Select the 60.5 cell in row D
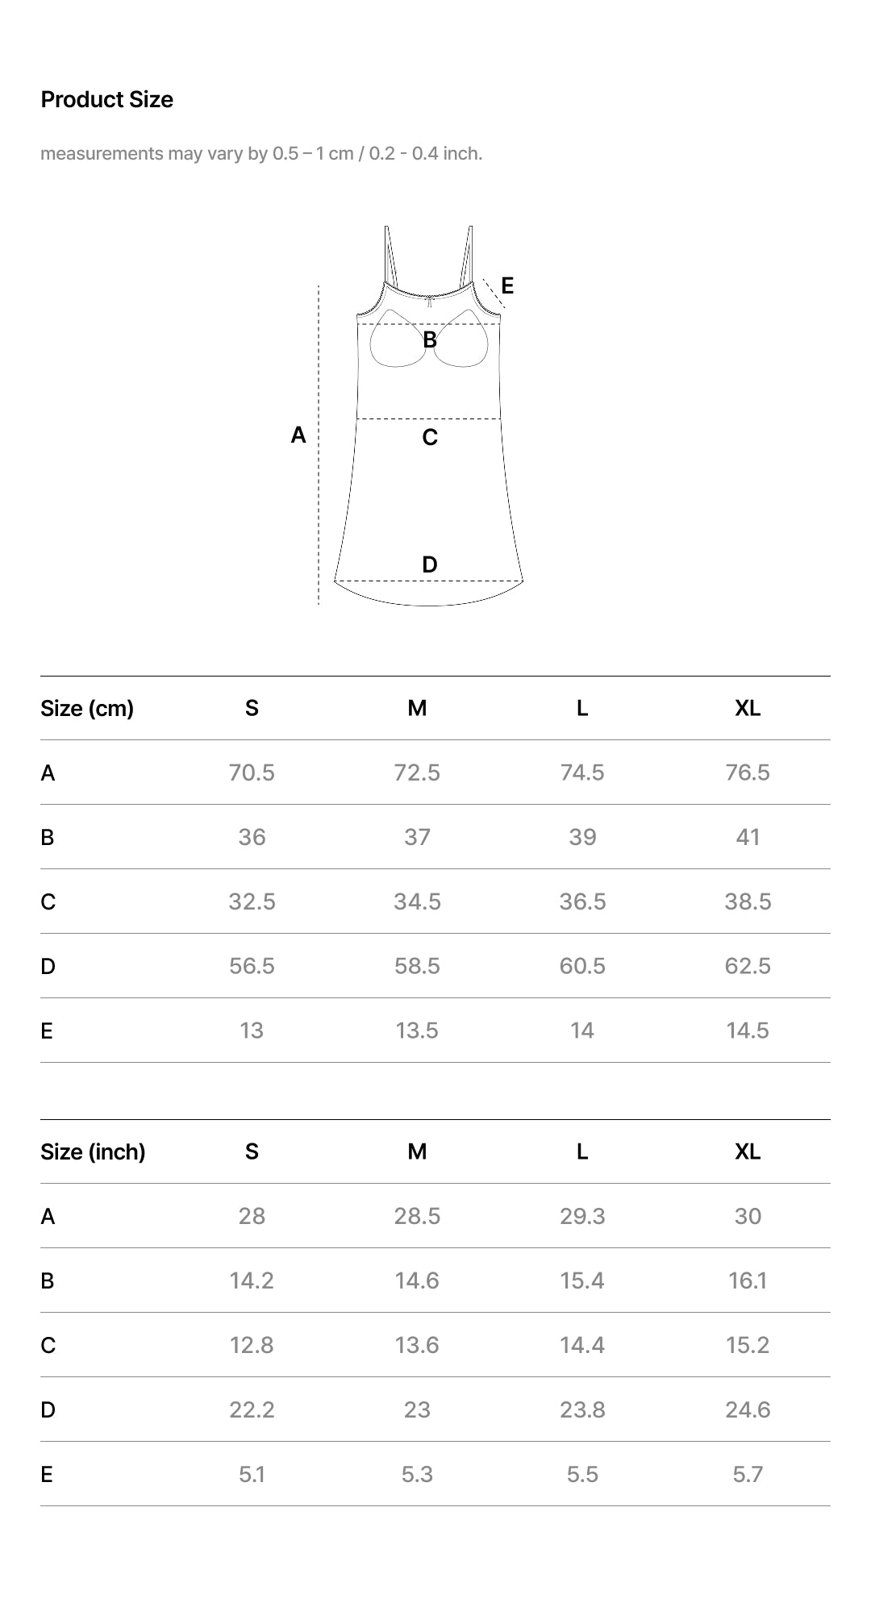 (582, 966)
